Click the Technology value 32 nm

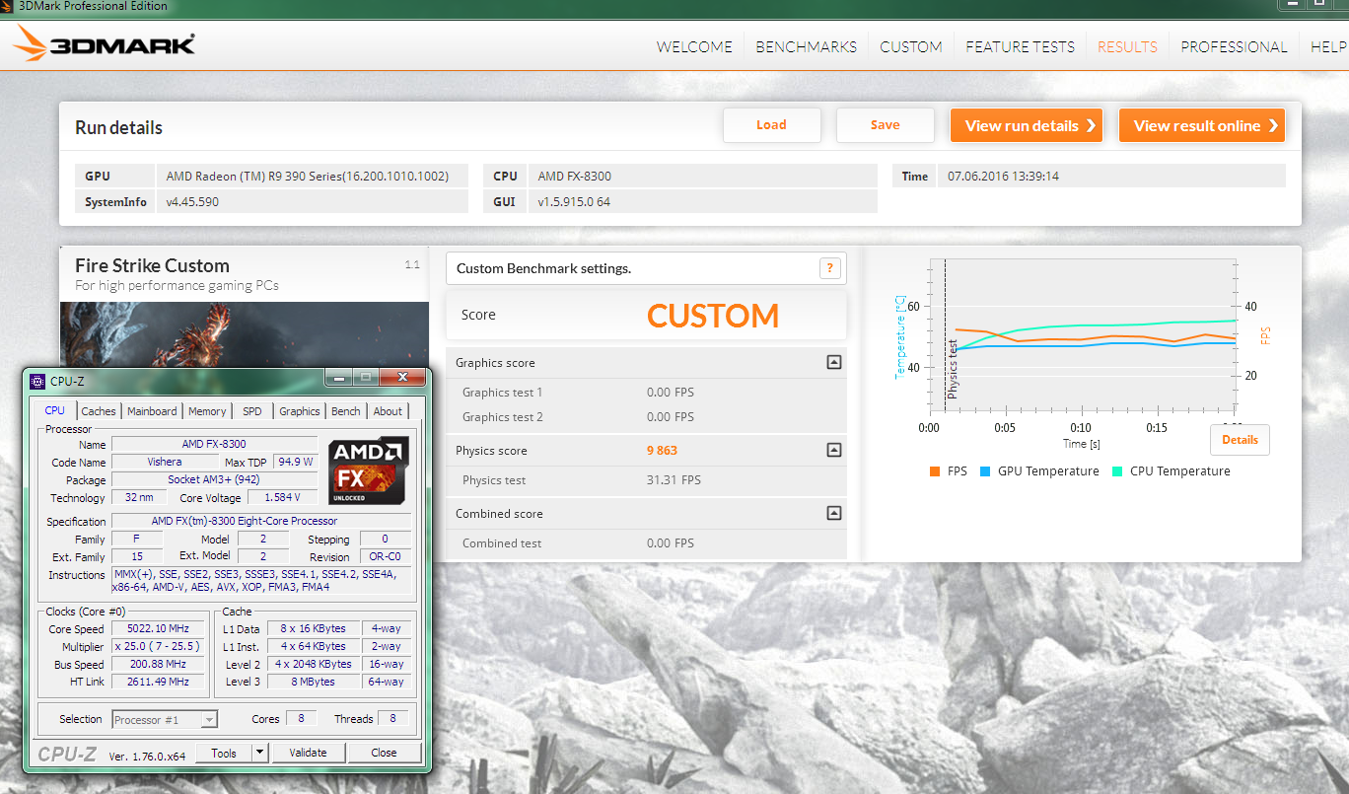139,498
